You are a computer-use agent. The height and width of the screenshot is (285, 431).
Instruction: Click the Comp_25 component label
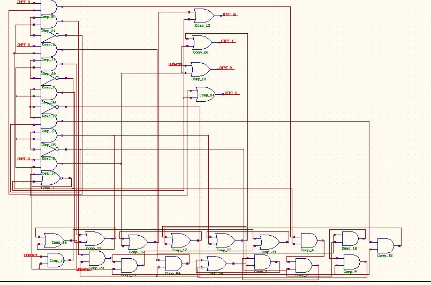point(48,145)
